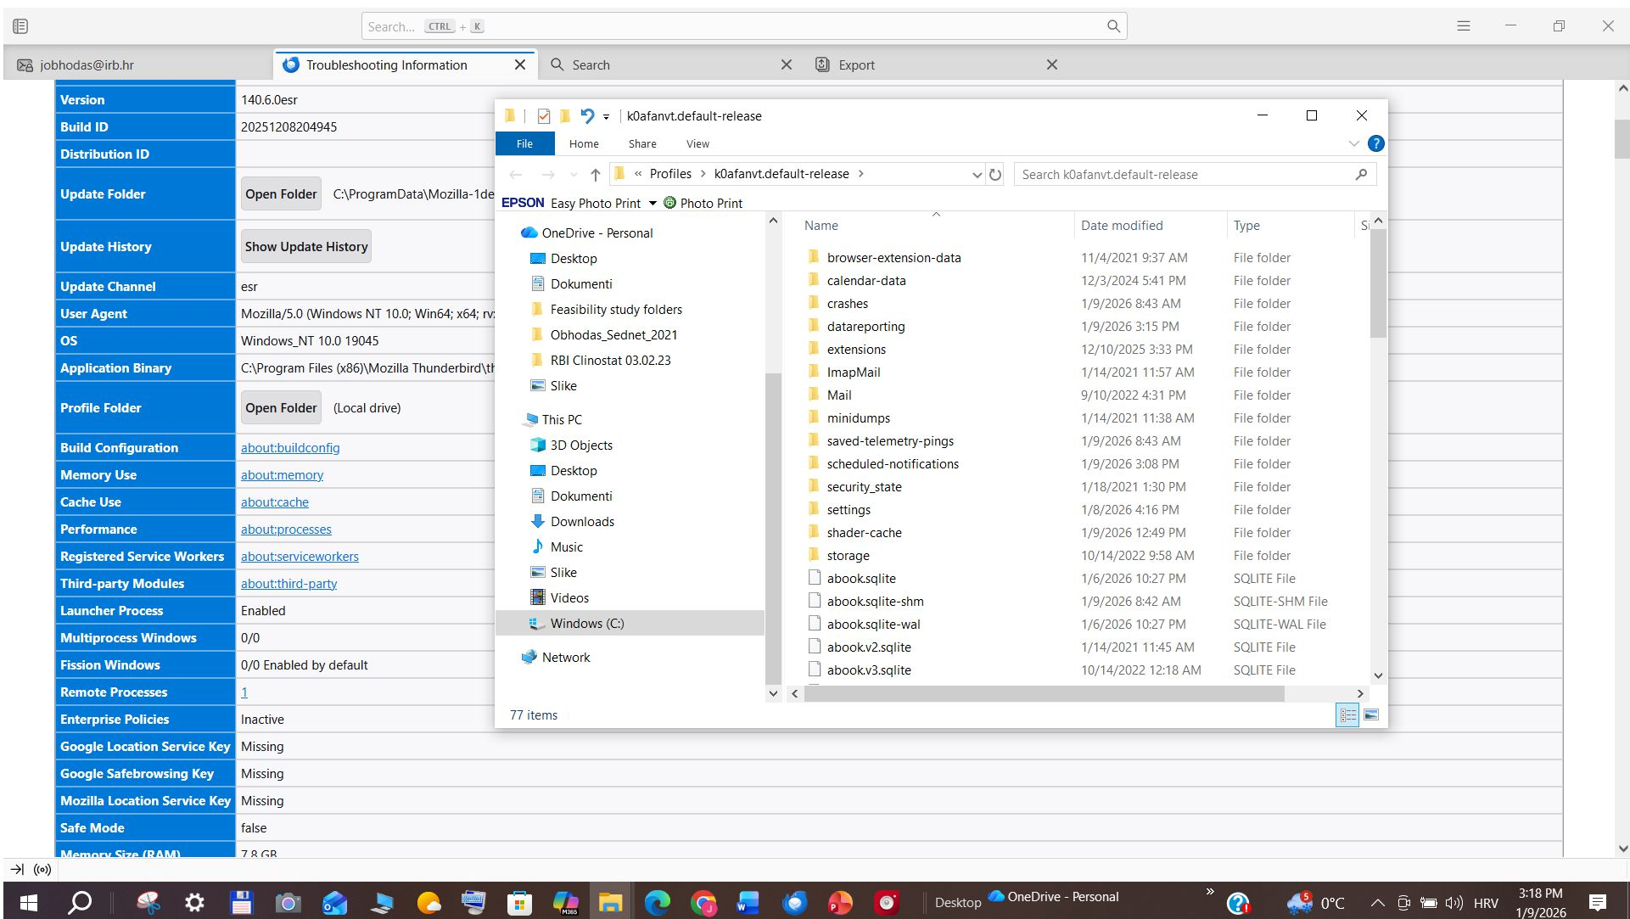Click in the Search k0afanvt.default-release field
The width and height of the screenshot is (1630, 919).
(1185, 175)
